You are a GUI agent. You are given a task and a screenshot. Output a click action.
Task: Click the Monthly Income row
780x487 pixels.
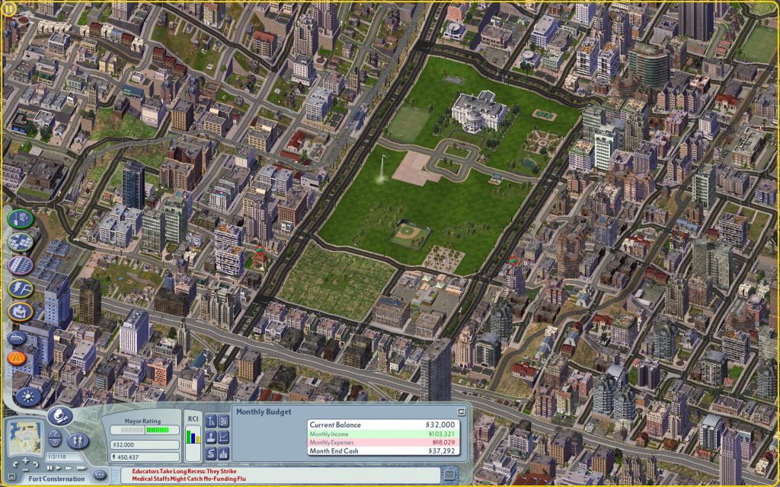pyautogui.click(x=382, y=434)
